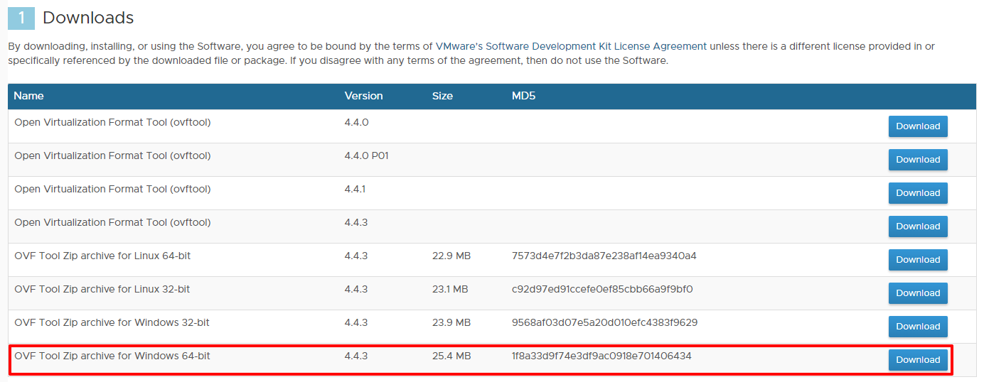Download OVF Tool Zip for Linux 32-bit
This screenshot has width=984, height=382.
click(918, 293)
